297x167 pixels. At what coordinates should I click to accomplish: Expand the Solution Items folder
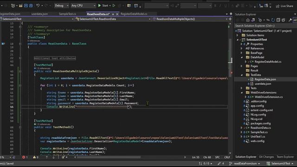click(237, 35)
